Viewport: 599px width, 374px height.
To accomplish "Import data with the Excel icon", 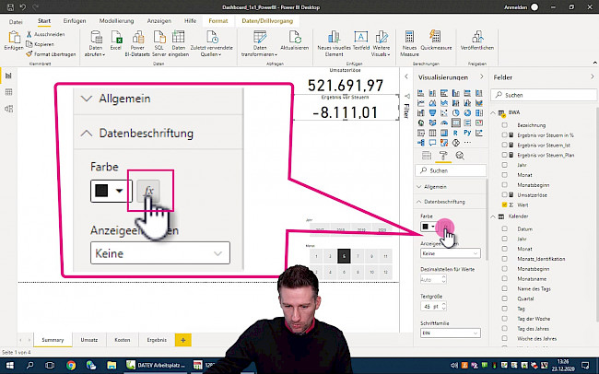I will point(116,38).
